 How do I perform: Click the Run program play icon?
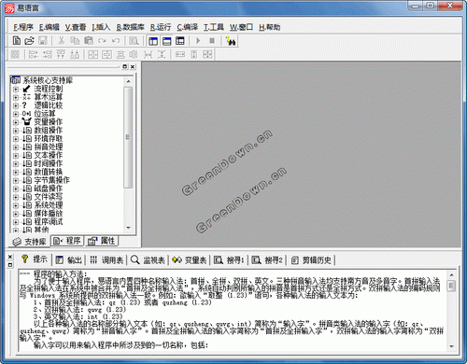[x=198, y=41]
